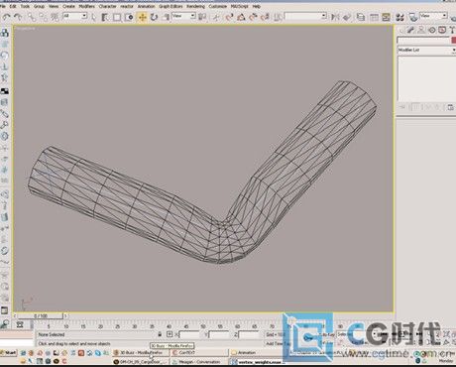Click the X coordinate input field
Image resolution: width=456 pixels, height=367 pixels.
coord(189,334)
